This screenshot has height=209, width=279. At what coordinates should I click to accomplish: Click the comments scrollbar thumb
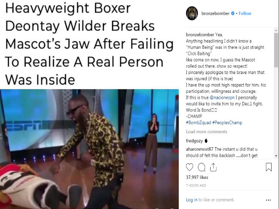click(276, 50)
